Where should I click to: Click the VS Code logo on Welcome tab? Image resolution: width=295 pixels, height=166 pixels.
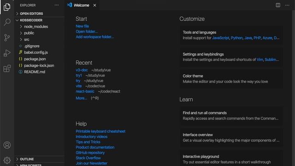click(x=70, y=5)
